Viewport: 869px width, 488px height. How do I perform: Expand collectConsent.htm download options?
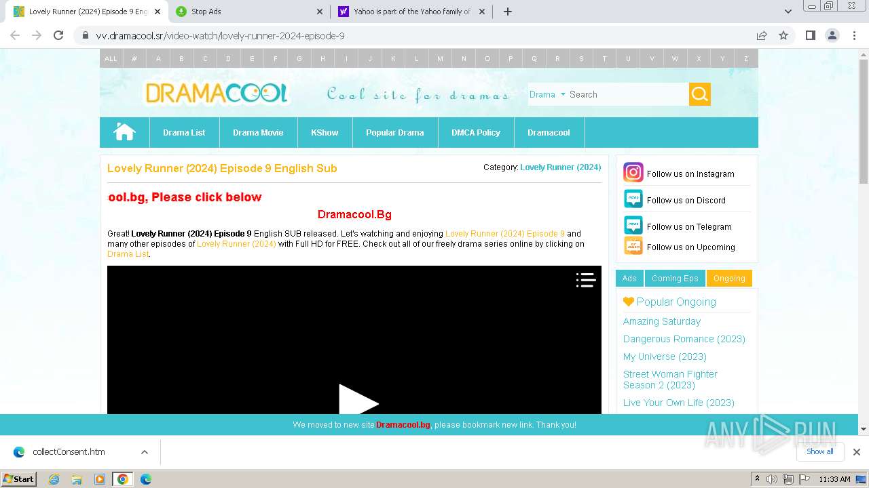(144, 451)
